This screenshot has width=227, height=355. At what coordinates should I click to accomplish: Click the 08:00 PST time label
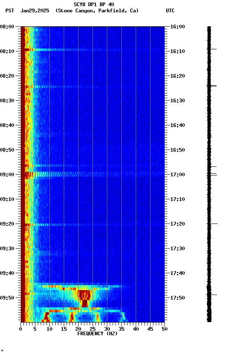[x=7, y=27]
